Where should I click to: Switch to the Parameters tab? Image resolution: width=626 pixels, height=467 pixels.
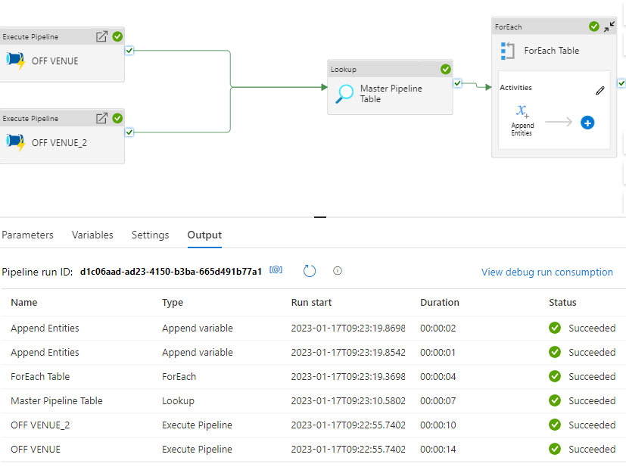(27, 235)
